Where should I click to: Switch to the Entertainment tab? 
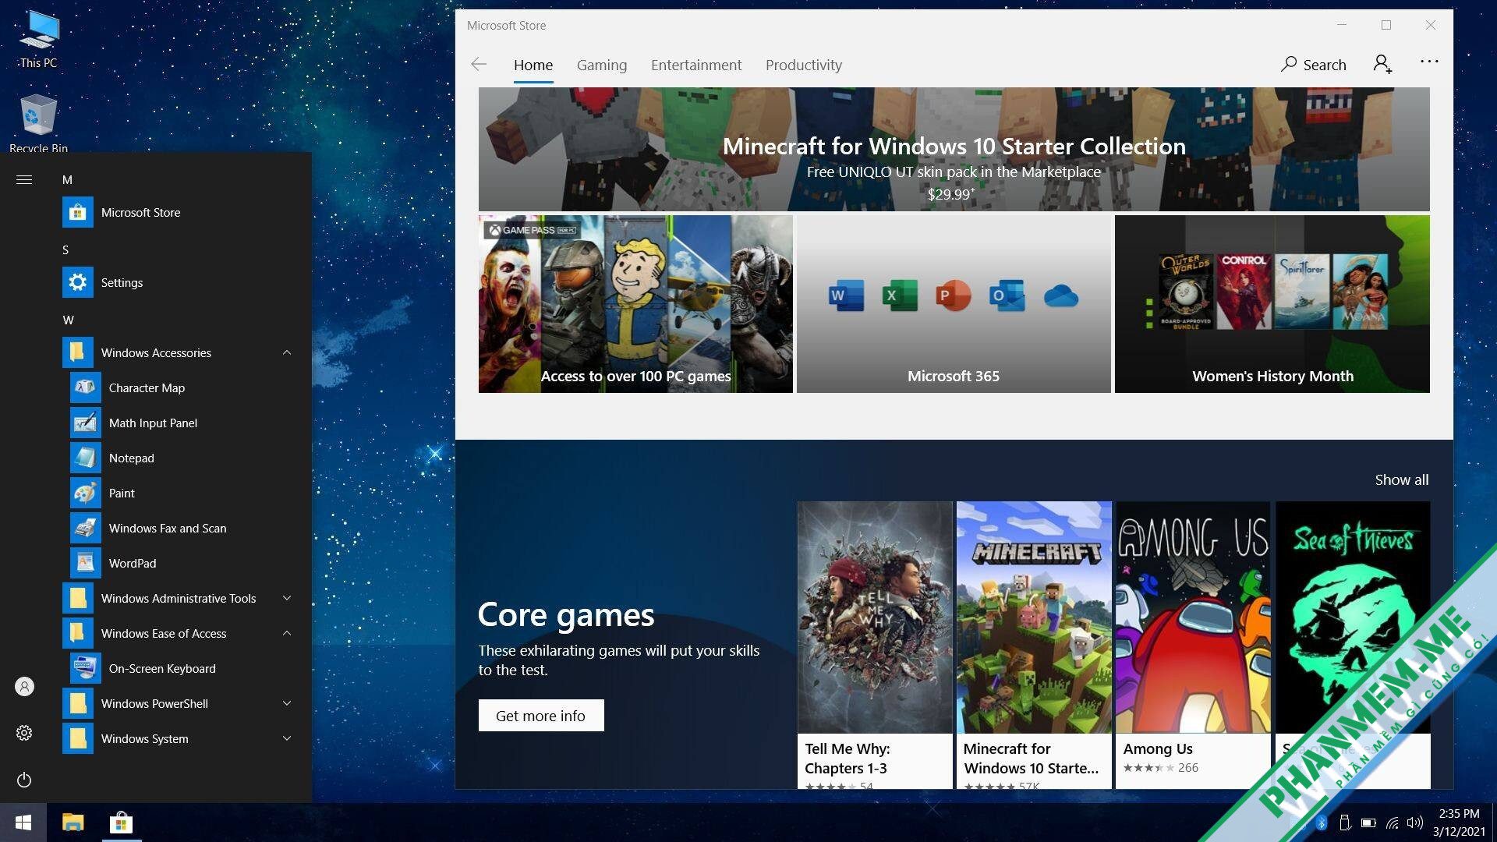click(x=696, y=65)
